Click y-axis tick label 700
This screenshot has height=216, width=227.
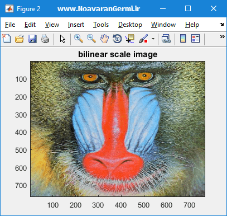click(21, 186)
